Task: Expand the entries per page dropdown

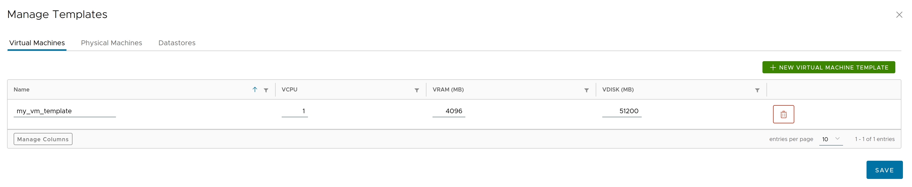Action: point(831,139)
